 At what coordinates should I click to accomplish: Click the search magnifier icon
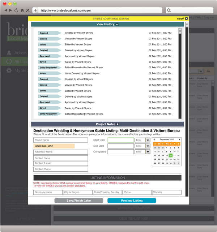point(169,10)
